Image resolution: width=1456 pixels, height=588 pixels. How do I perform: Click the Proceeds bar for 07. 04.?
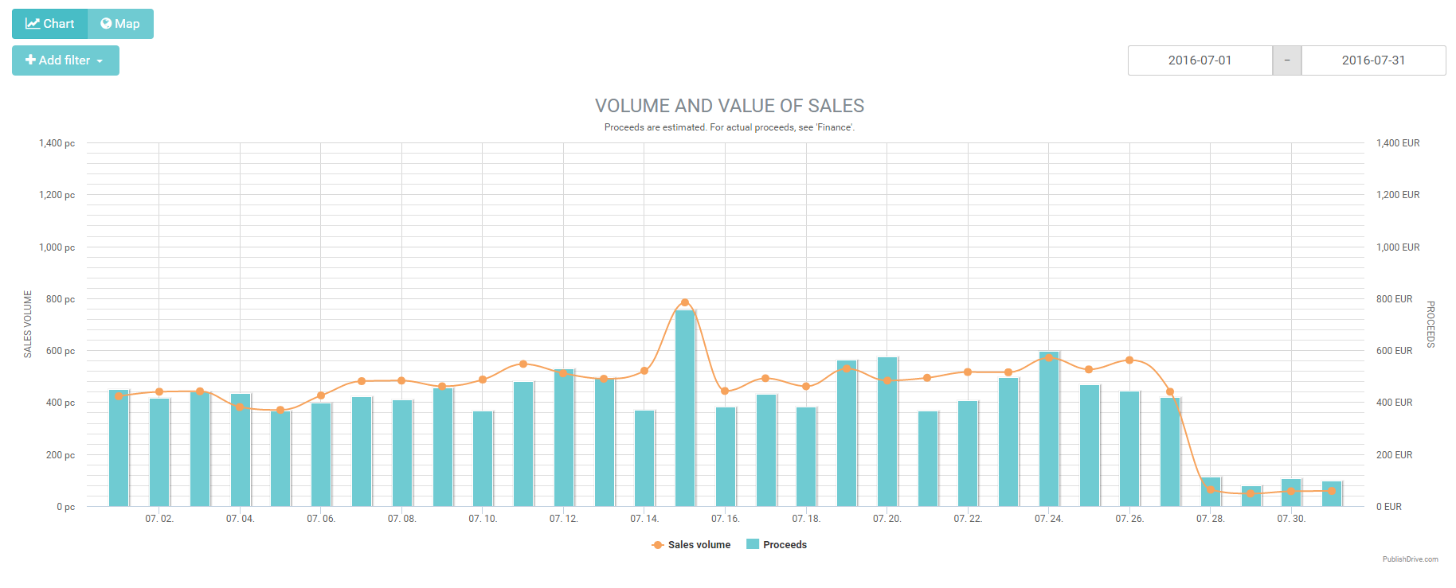[x=241, y=450]
